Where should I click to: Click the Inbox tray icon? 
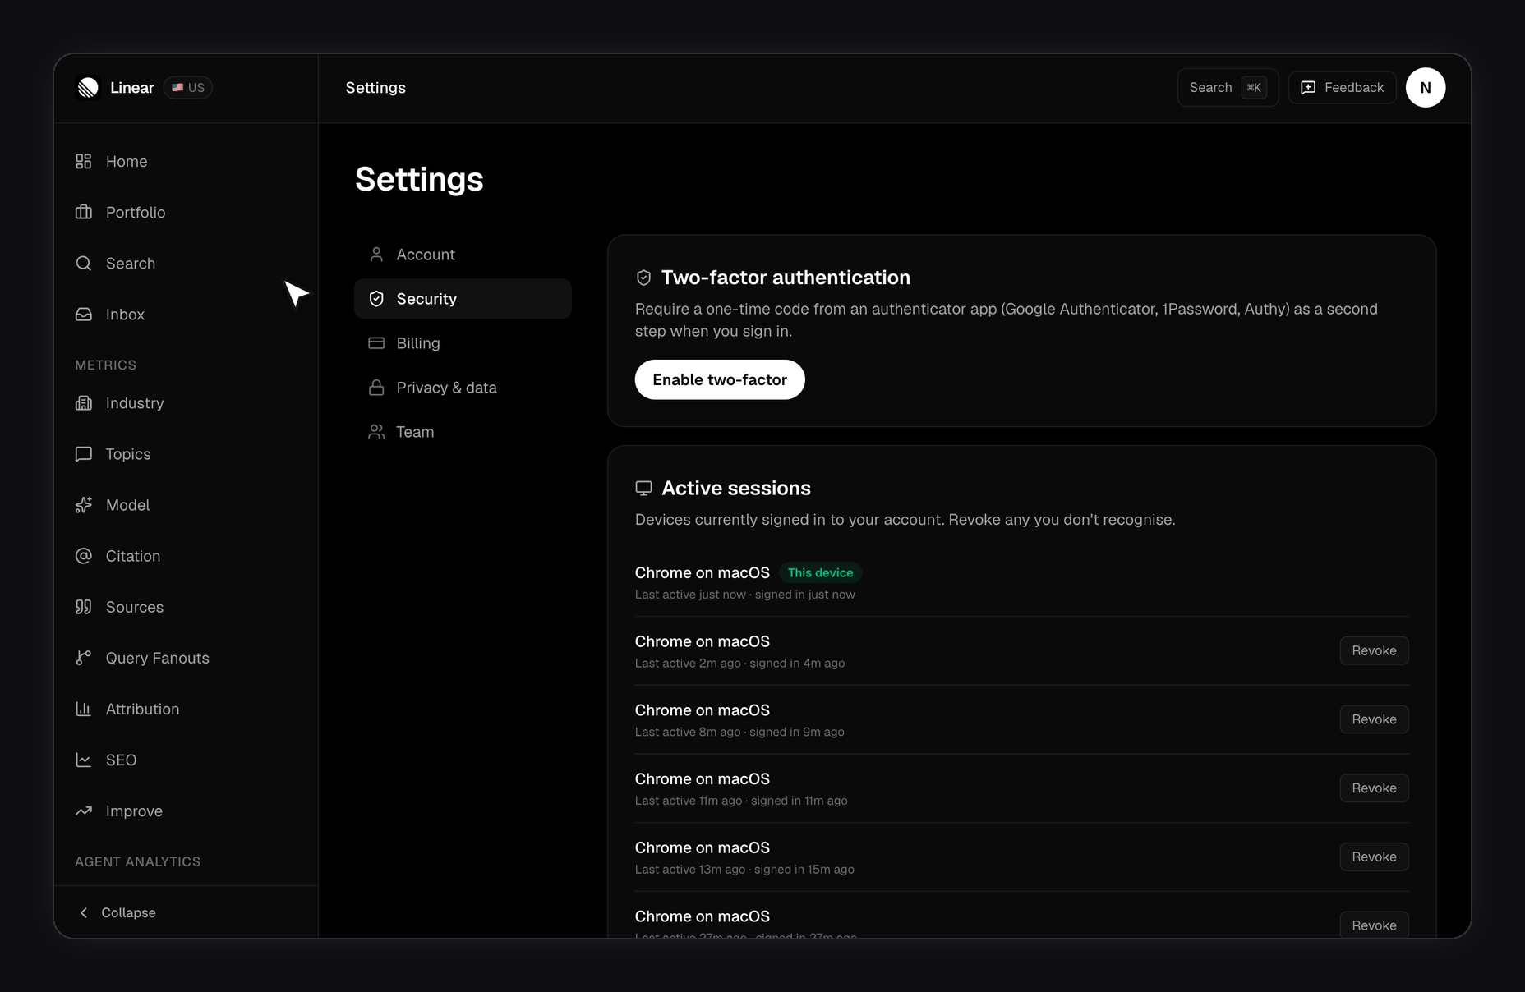pyautogui.click(x=84, y=314)
